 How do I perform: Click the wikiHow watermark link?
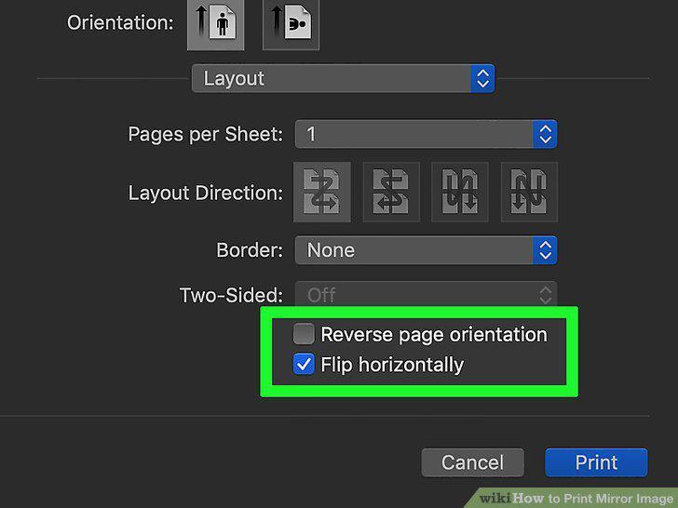(x=576, y=498)
